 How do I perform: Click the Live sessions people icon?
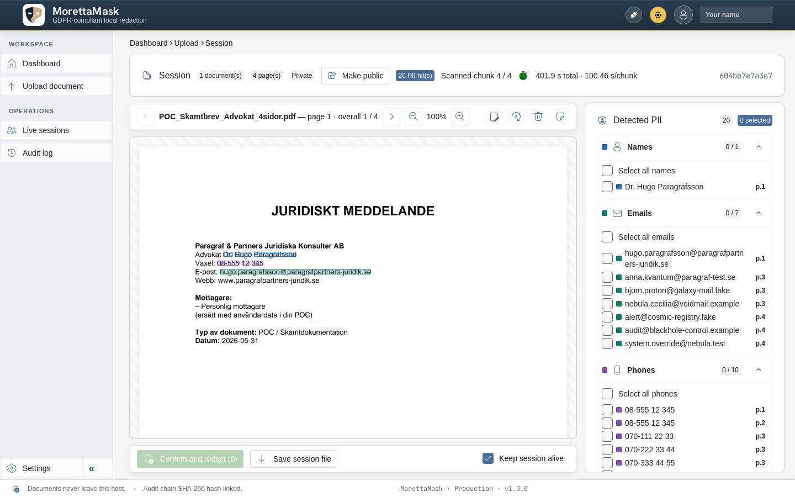coord(12,130)
